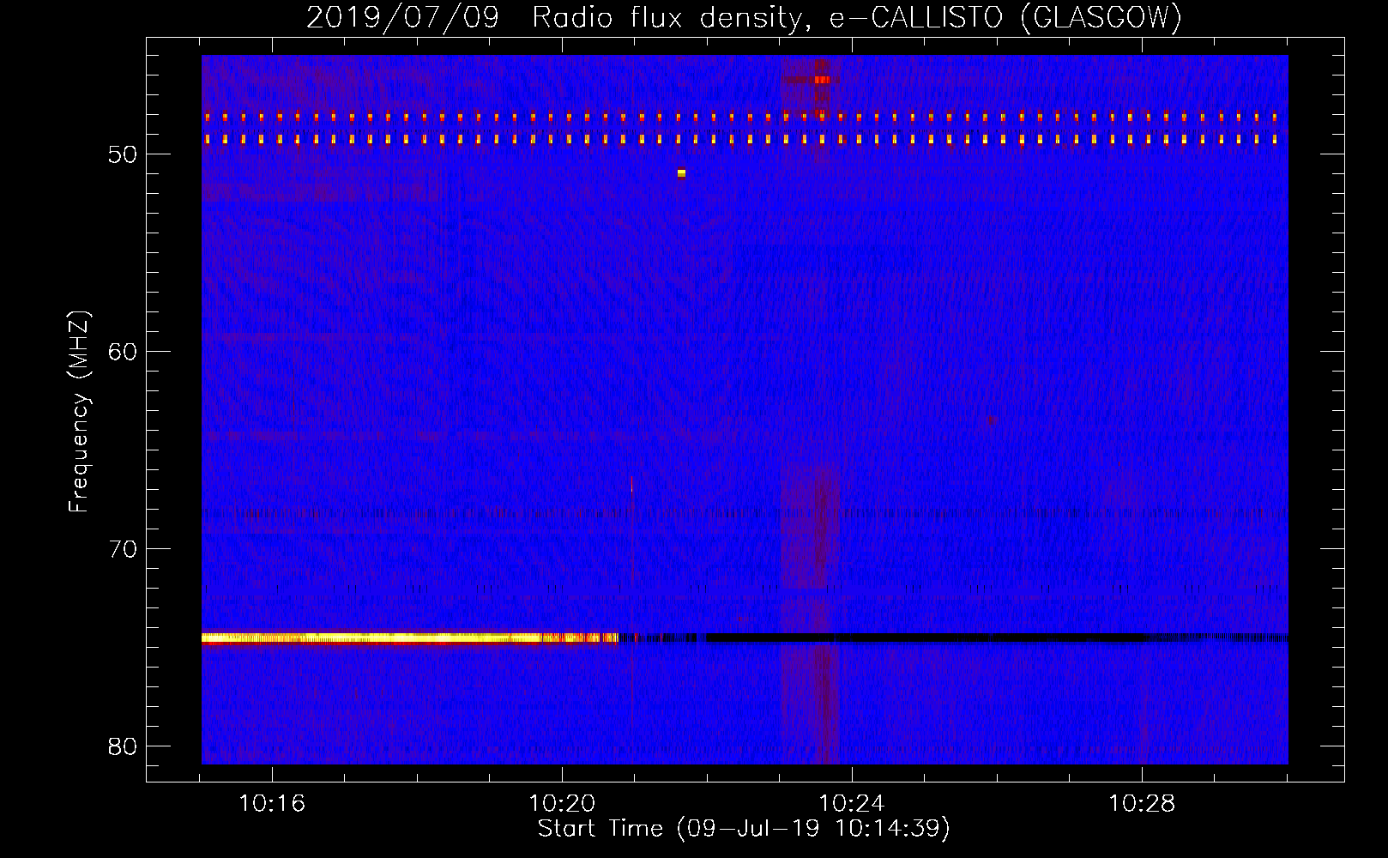This screenshot has height=858, width=1388.
Task: Click the 10:20 time tick label
Action: pos(562,804)
